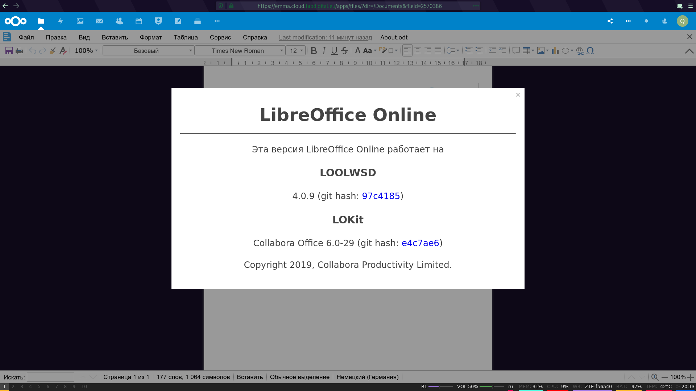Image resolution: width=696 pixels, height=391 pixels.
Task: Open the Сервис menu
Action: pos(220,37)
